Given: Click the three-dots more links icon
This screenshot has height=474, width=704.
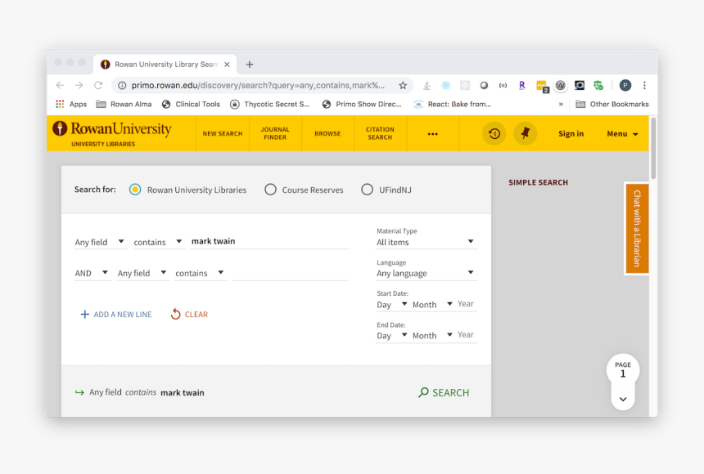Looking at the screenshot, I should tap(432, 134).
